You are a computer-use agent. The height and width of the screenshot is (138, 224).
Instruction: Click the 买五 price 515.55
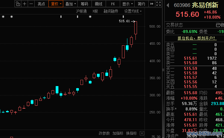coord(190,87)
